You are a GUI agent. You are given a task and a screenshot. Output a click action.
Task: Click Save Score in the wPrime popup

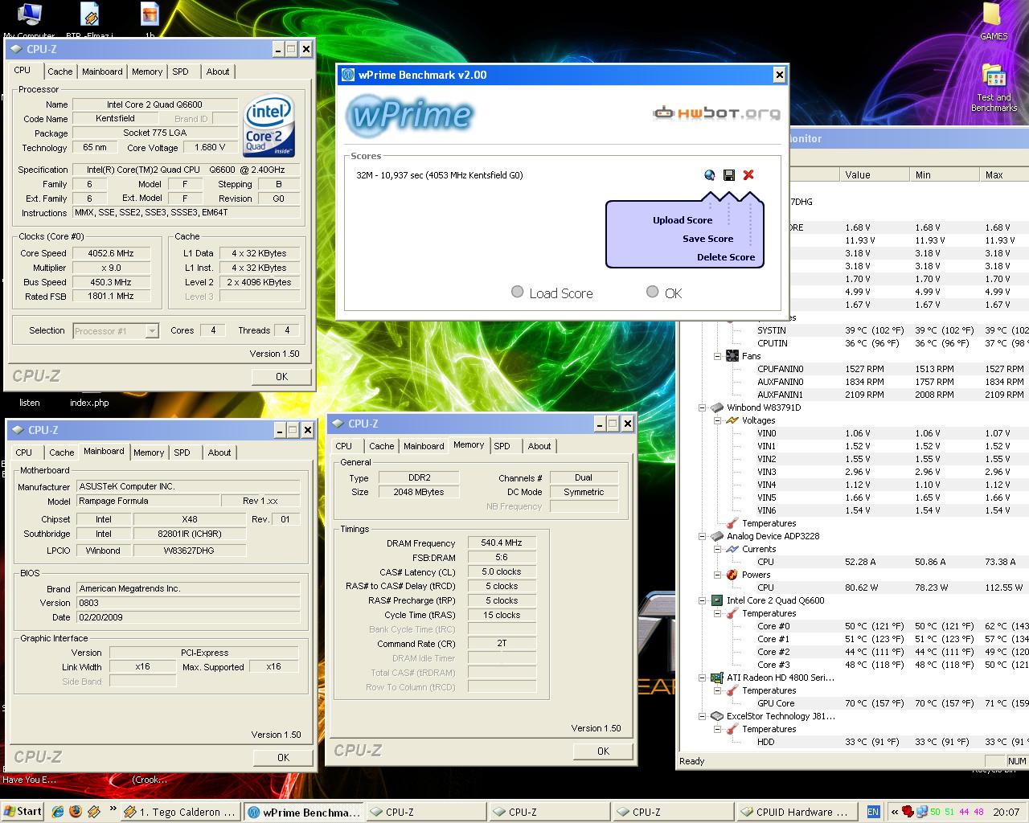pyautogui.click(x=707, y=239)
